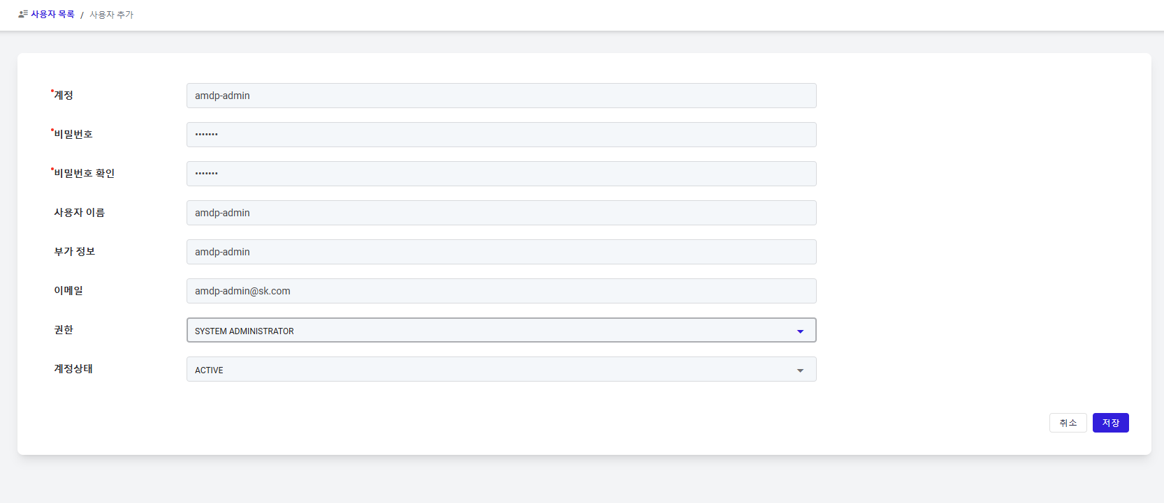Click the user list icon in breadcrumb

pos(22,14)
